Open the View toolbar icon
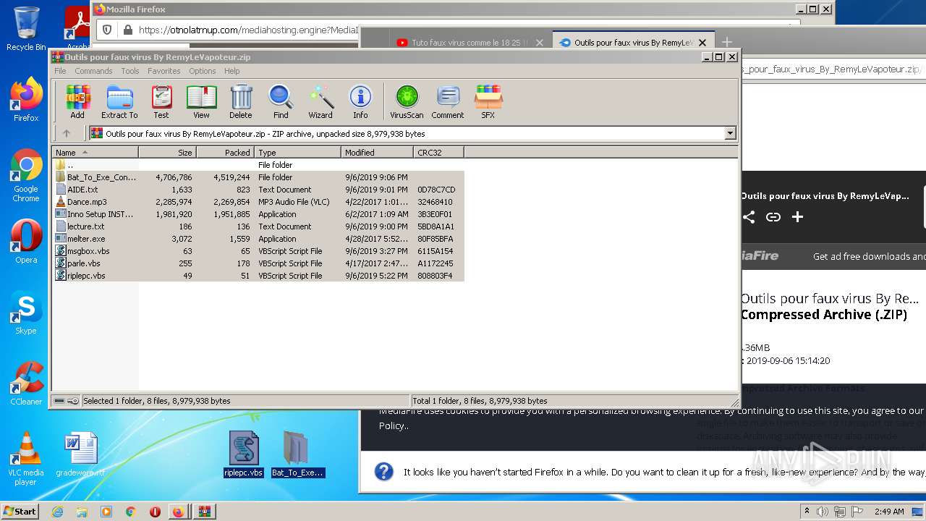 201,102
